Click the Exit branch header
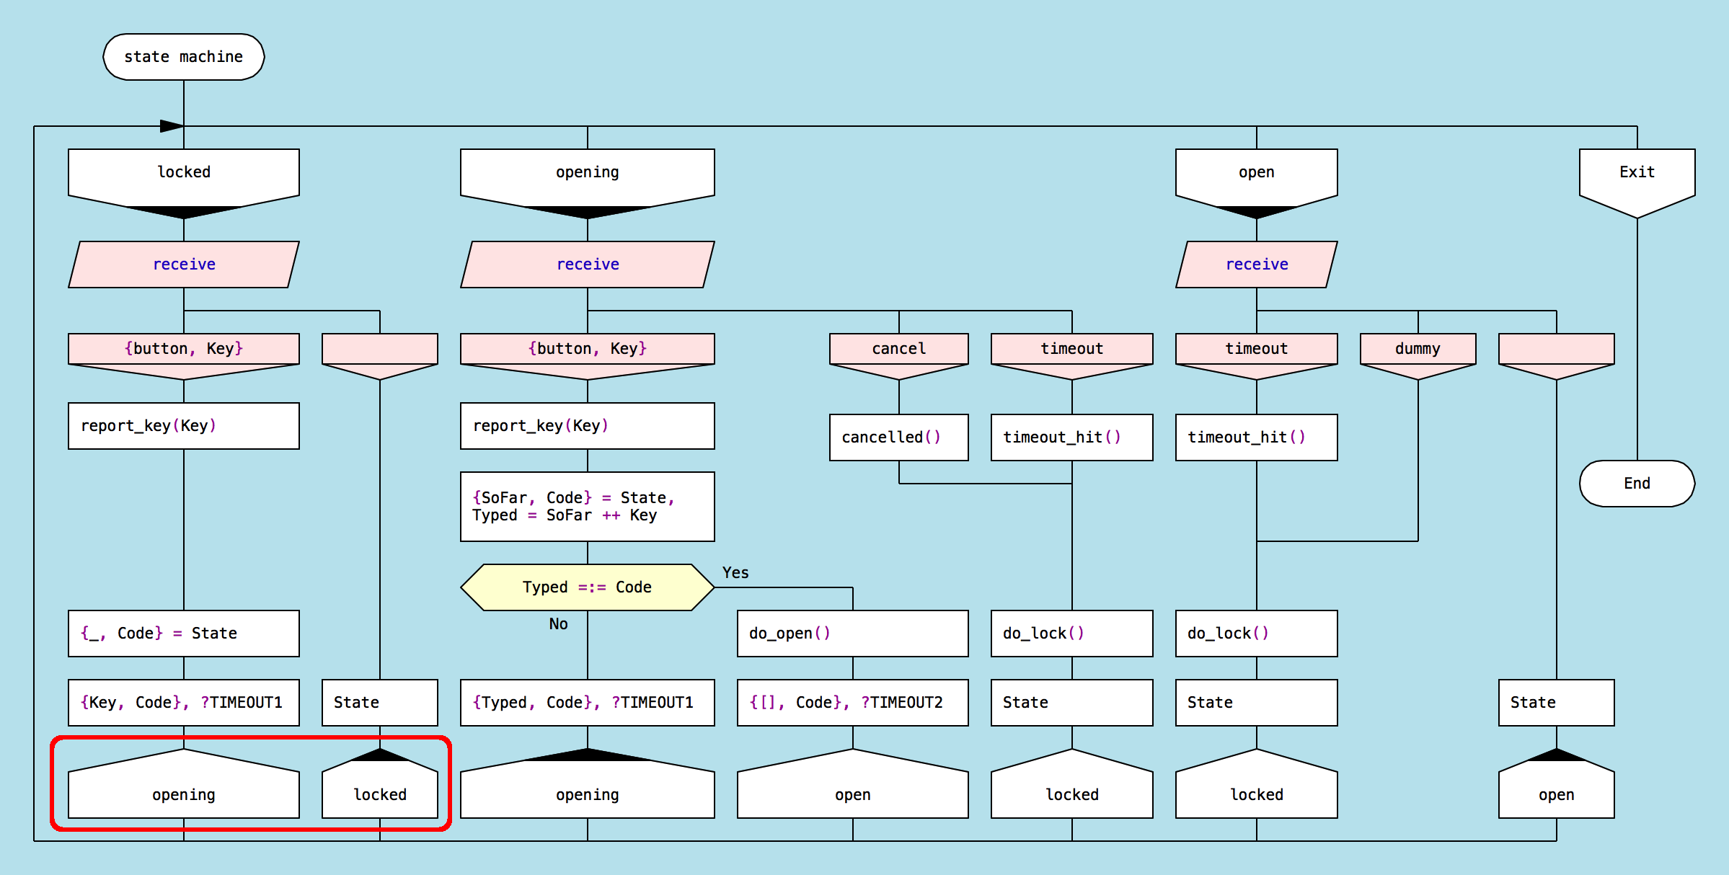Viewport: 1729px width, 875px height. [x=1636, y=173]
